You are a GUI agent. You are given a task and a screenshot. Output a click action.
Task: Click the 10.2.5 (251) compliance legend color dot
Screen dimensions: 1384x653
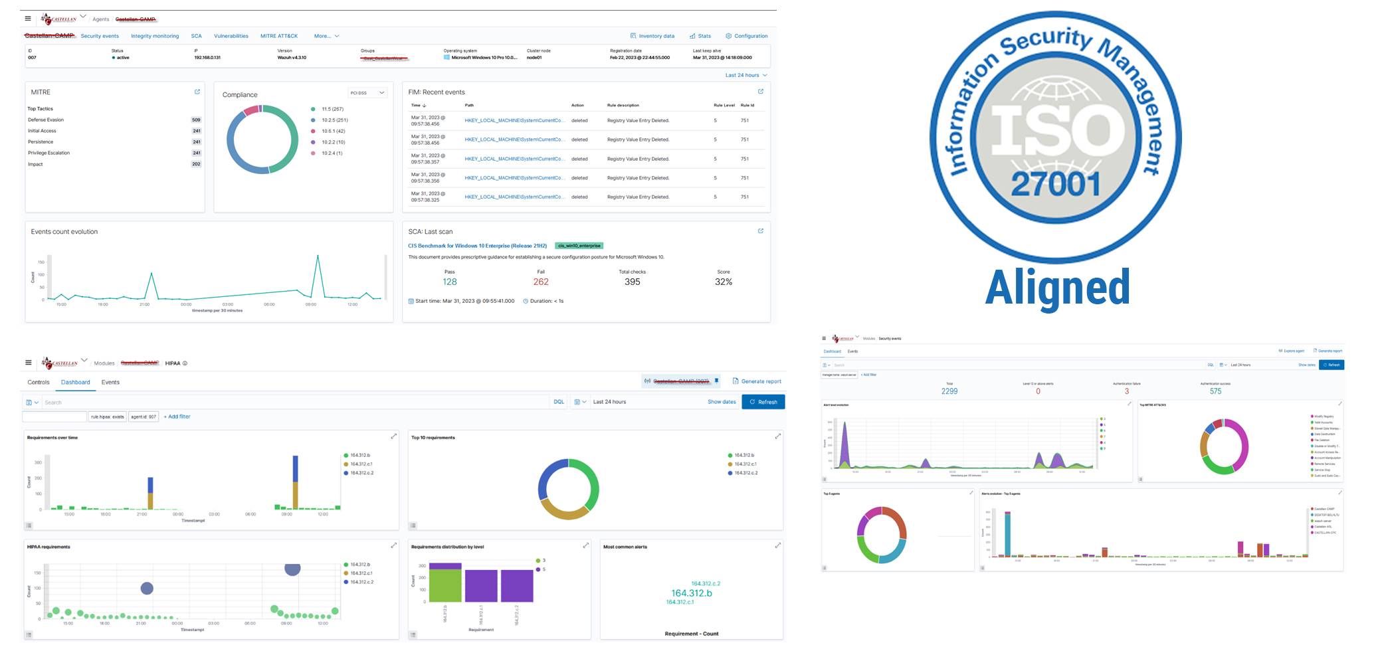(x=313, y=120)
